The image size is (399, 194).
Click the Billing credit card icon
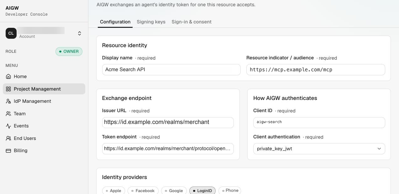click(x=8, y=151)
